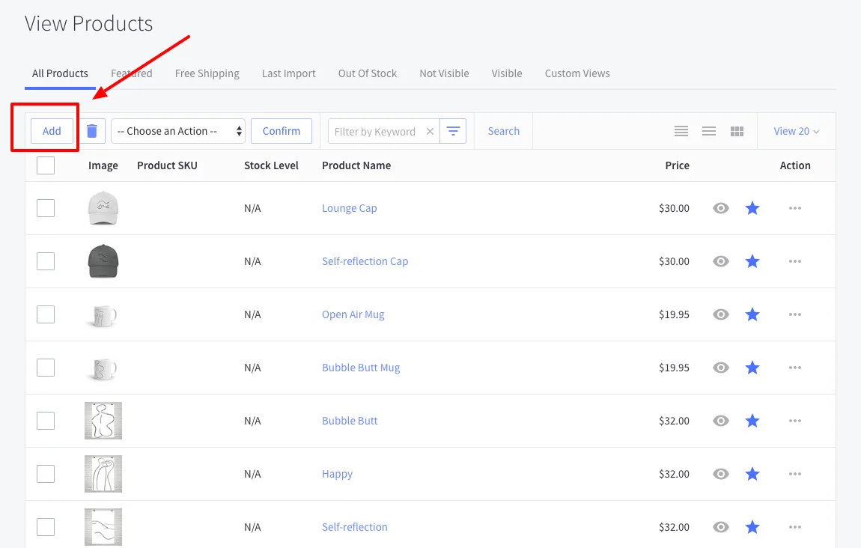The width and height of the screenshot is (861, 548).
Task: Toggle featured star for Open Air Mug
Action: 752,314
